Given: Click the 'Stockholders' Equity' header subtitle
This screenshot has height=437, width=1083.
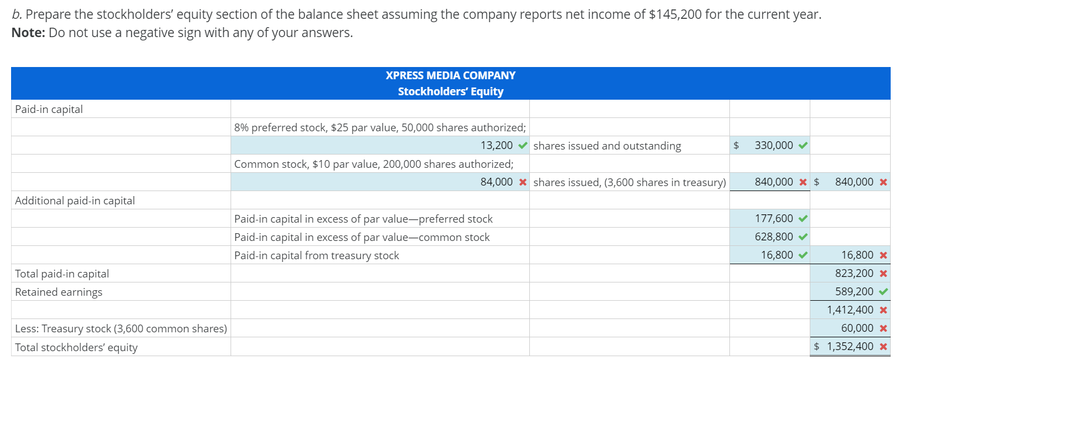Looking at the screenshot, I should [451, 91].
